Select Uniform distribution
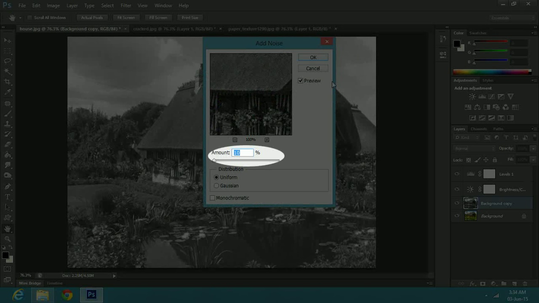539x303 pixels. pyautogui.click(x=216, y=177)
